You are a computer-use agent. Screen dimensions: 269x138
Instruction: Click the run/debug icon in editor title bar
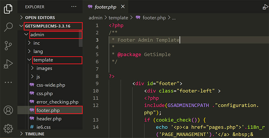pyautogui.click(x=266, y=7)
